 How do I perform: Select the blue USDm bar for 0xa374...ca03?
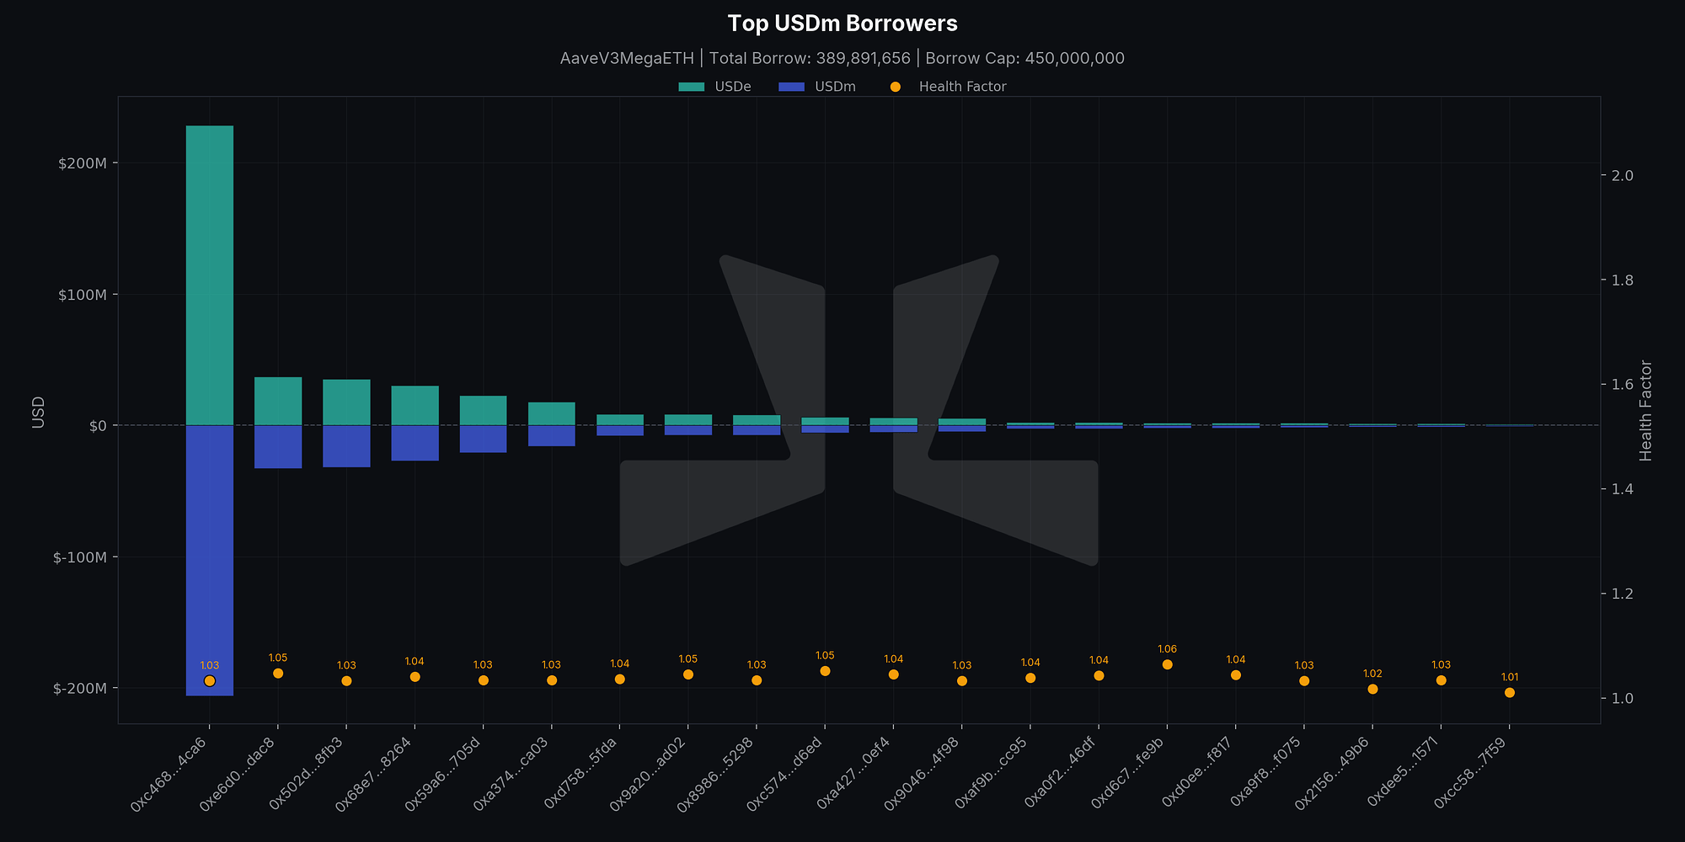tap(552, 435)
